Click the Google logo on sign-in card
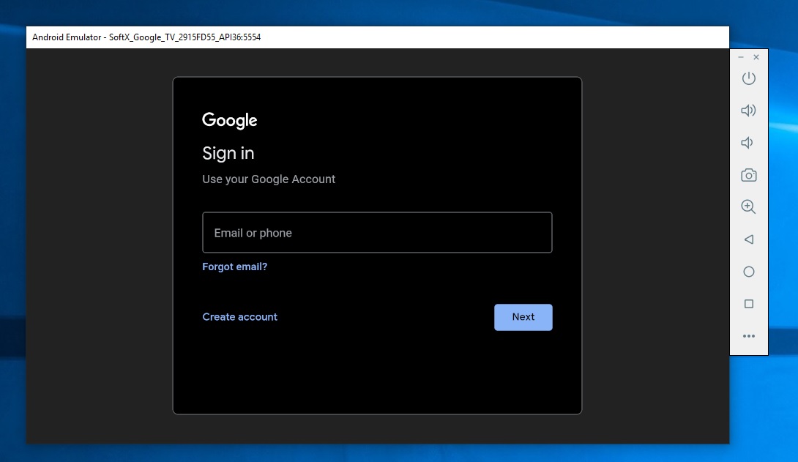The width and height of the screenshot is (798, 462). (x=230, y=121)
